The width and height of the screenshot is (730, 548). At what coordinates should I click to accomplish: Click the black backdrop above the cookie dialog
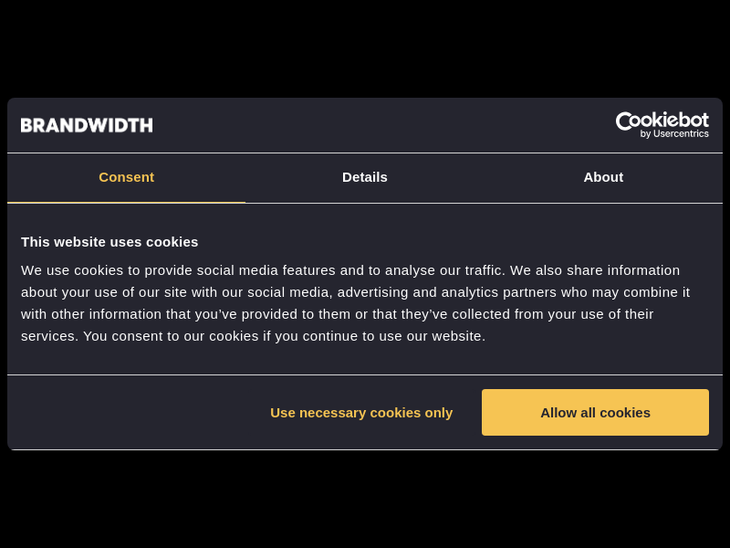click(x=365, y=46)
